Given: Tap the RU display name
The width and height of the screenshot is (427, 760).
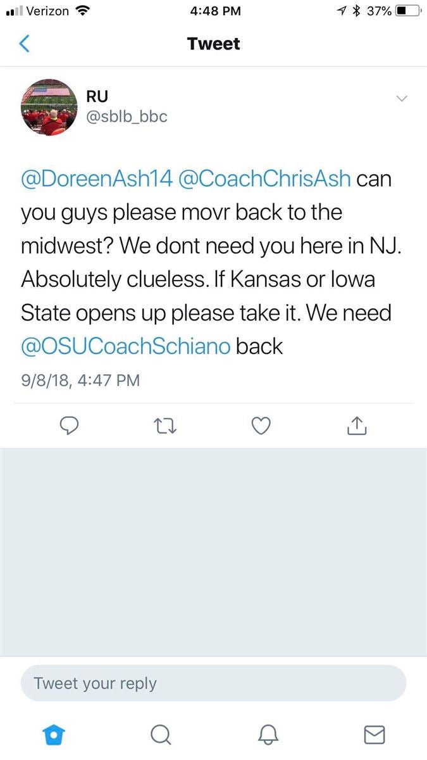Looking at the screenshot, I should point(97,96).
